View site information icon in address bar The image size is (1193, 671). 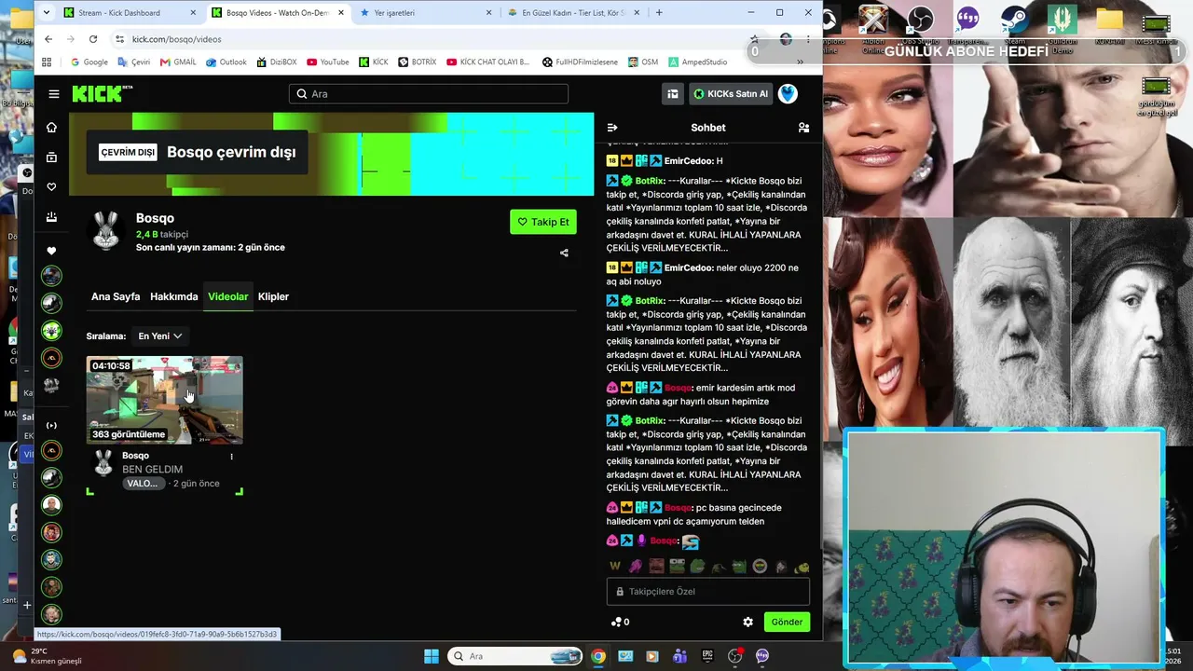coord(119,39)
